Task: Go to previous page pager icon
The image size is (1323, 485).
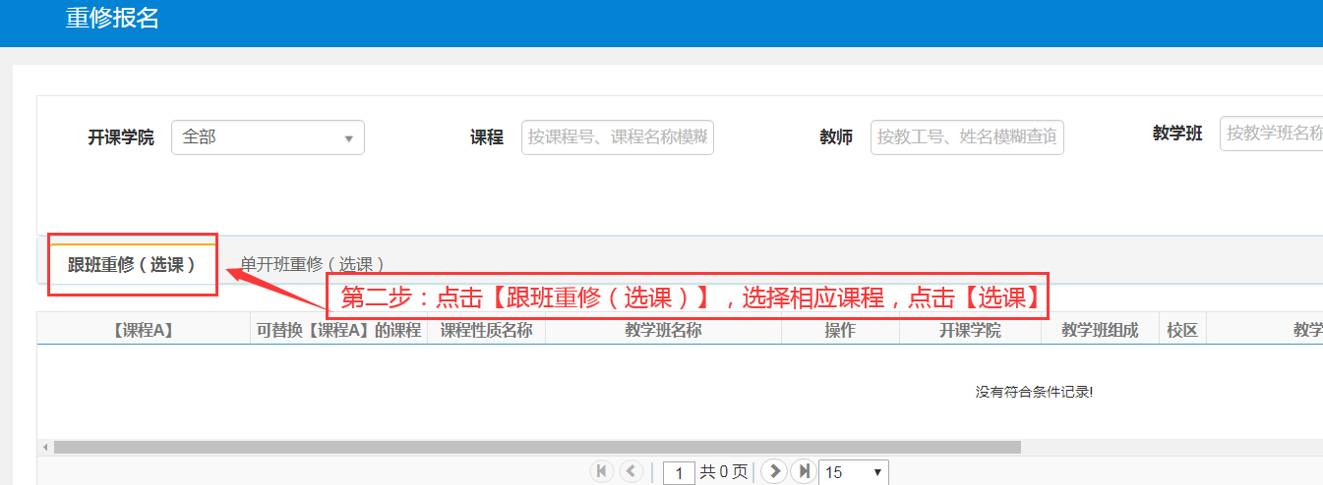Action: click(631, 471)
